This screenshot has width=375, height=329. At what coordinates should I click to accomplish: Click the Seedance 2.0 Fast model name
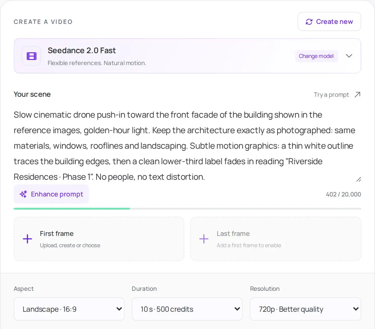(x=82, y=50)
